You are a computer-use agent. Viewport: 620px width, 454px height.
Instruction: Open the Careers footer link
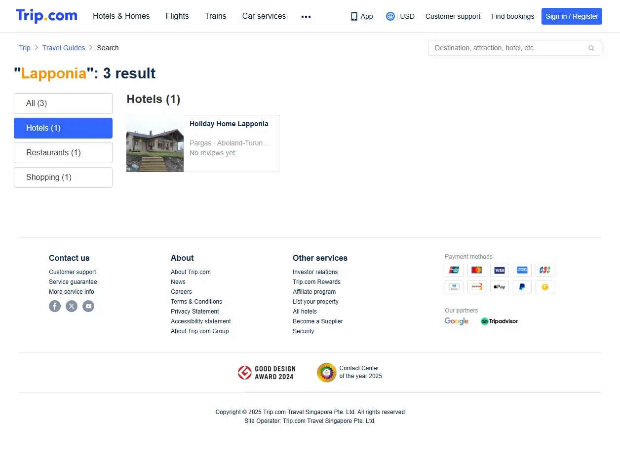(181, 292)
